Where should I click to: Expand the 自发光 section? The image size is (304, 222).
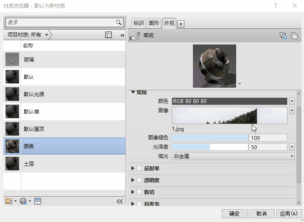[133, 203]
